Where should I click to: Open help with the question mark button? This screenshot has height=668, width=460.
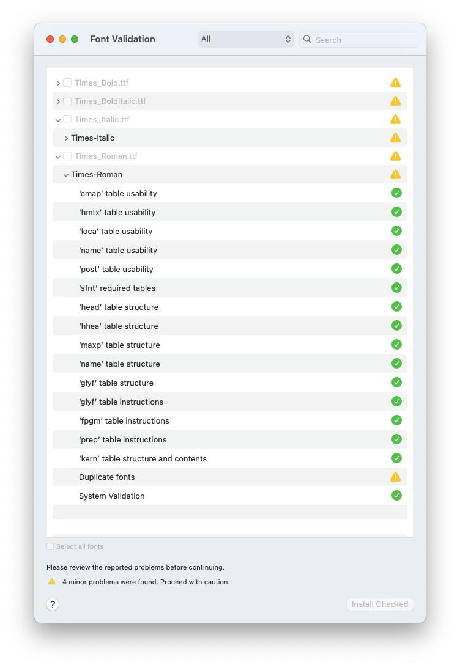coord(53,604)
